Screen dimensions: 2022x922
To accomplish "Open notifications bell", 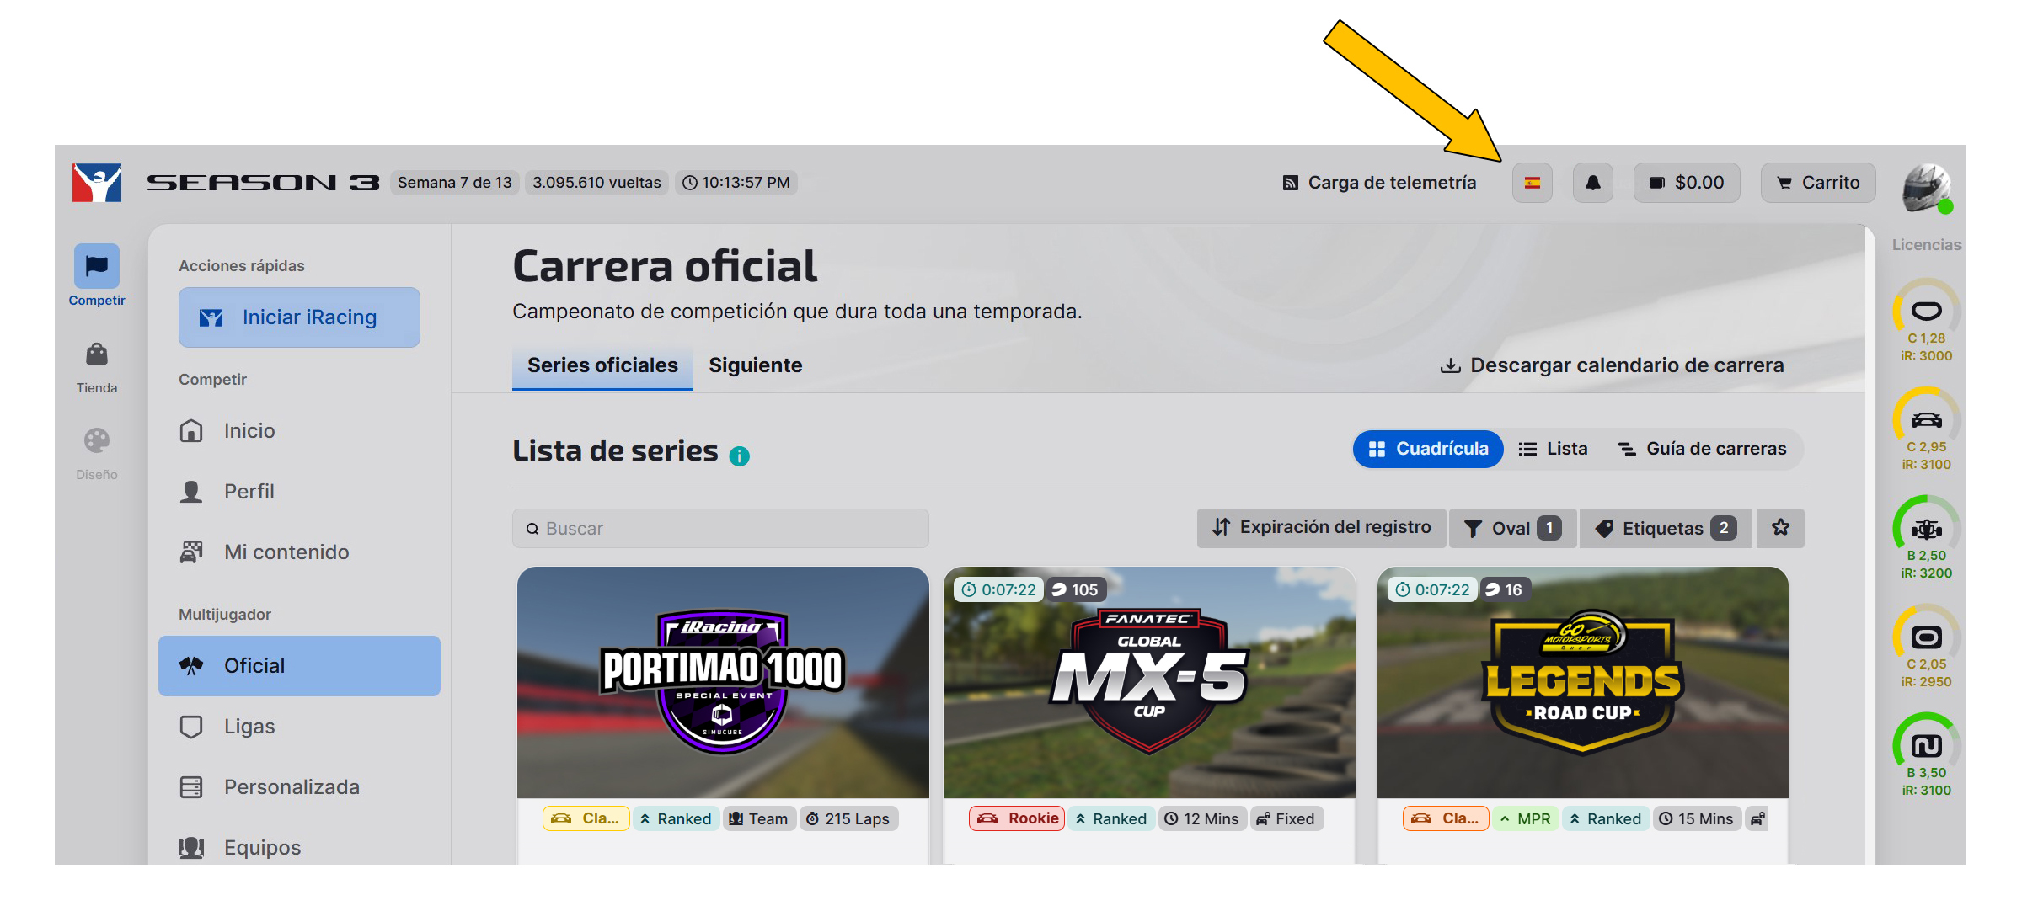I will tap(1593, 183).
